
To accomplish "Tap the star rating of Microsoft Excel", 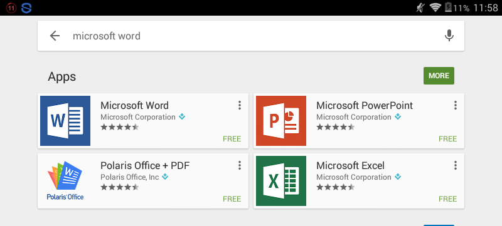I will 336,187.
